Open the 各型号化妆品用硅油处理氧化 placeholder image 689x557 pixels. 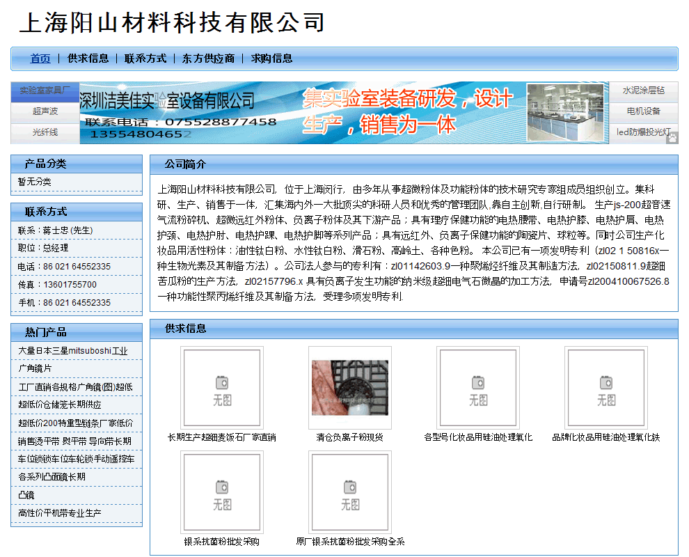[x=478, y=388]
